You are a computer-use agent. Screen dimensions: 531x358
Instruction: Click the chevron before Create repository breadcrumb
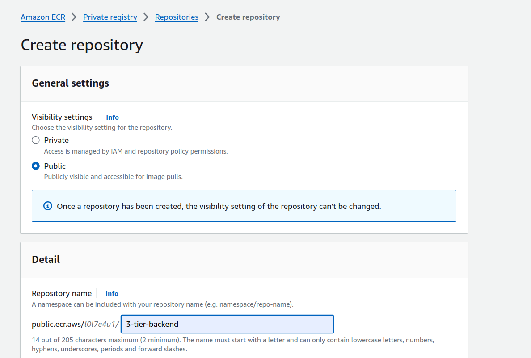(x=207, y=17)
